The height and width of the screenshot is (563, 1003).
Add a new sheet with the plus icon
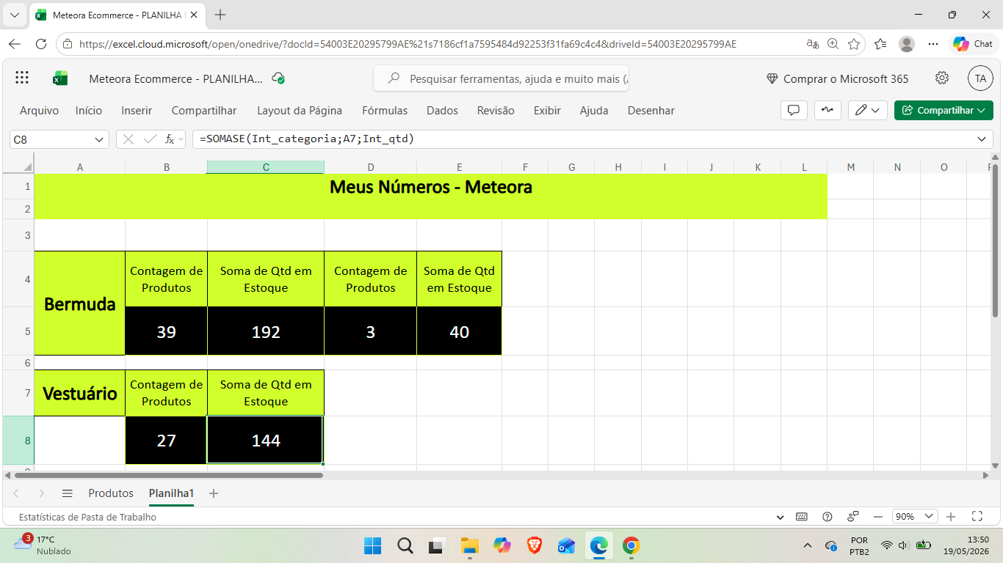214,493
